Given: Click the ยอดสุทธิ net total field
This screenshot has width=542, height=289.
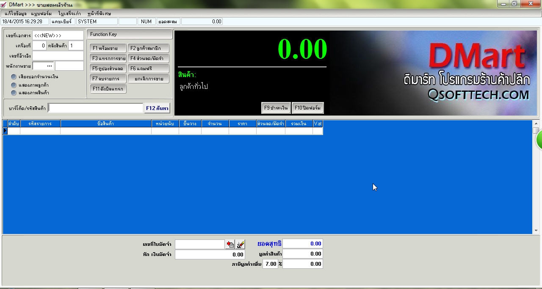Looking at the screenshot, I should pos(303,243).
